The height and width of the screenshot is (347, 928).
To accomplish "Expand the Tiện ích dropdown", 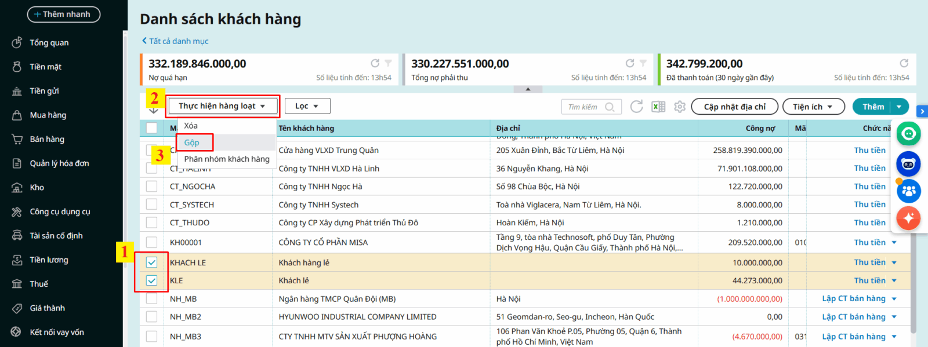I will [813, 107].
